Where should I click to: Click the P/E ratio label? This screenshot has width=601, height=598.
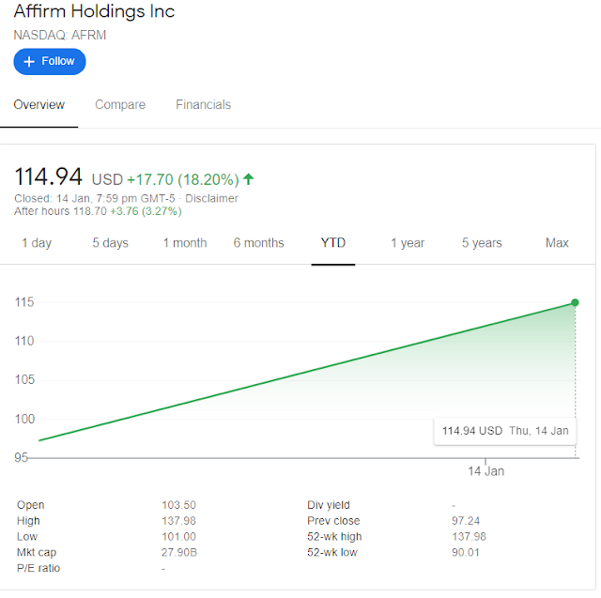(x=39, y=568)
